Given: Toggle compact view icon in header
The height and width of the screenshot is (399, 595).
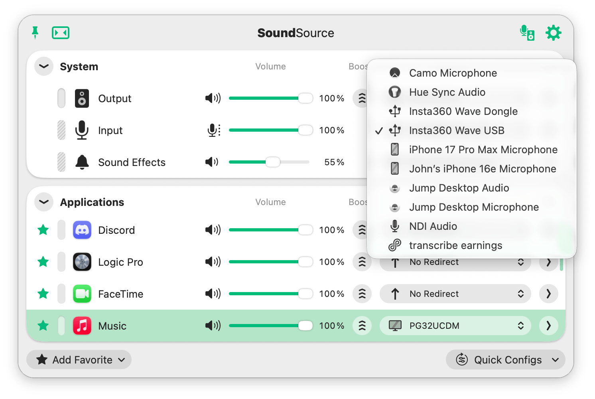Looking at the screenshot, I should [61, 33].
